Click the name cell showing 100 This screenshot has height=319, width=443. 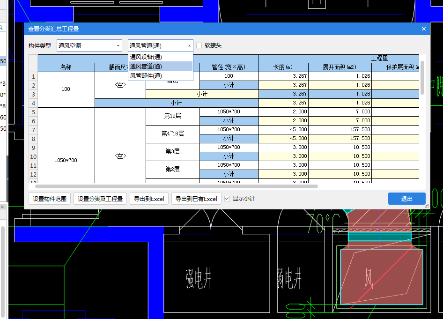coord(66,89)
